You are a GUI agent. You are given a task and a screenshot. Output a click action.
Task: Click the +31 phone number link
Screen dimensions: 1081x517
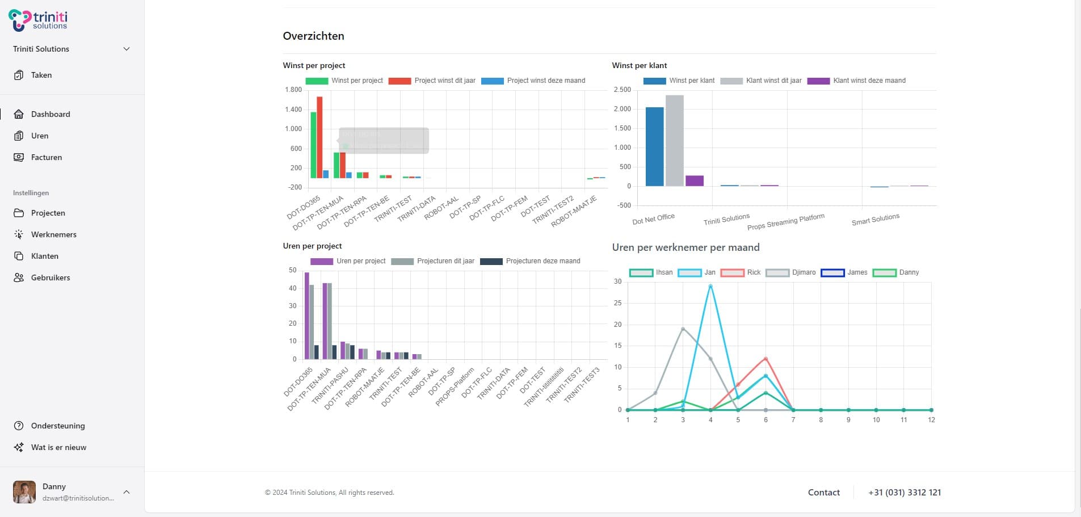click(905, 493)
